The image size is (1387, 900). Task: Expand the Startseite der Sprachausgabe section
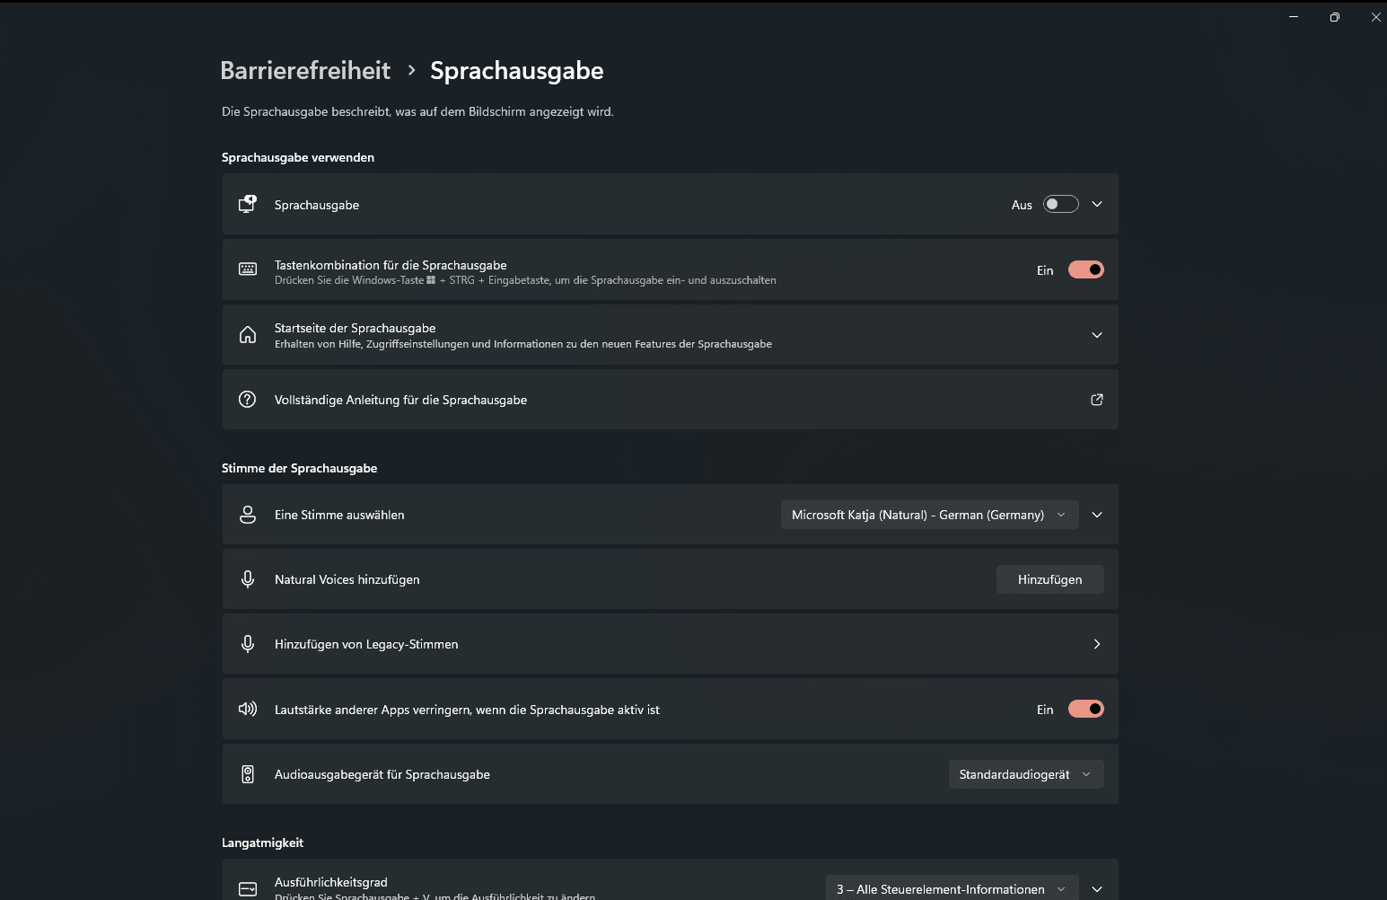coord(1096,334)
